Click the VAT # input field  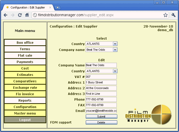[x=101, y=77]
